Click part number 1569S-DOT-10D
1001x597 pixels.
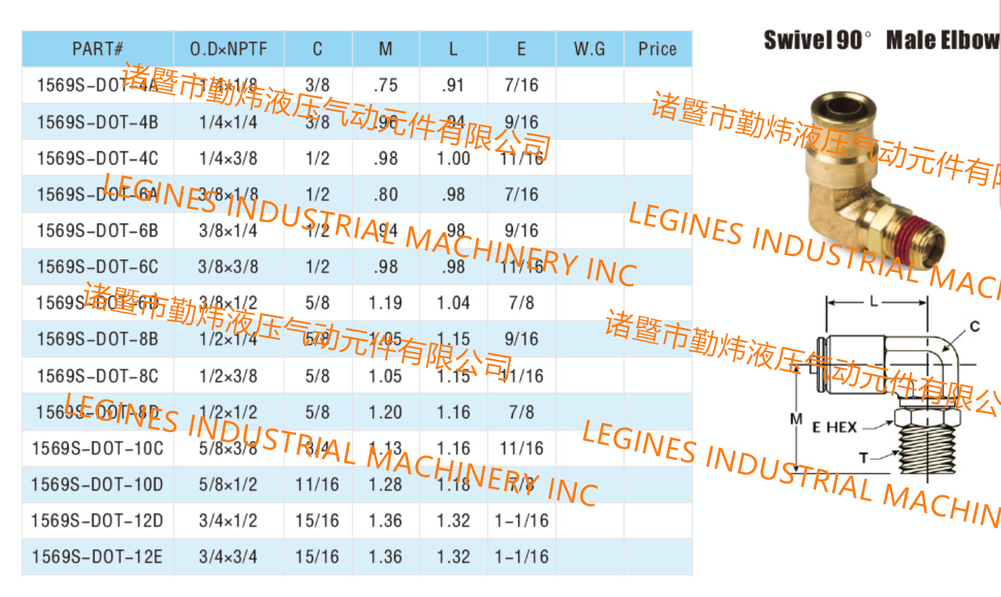click(98, 484)
